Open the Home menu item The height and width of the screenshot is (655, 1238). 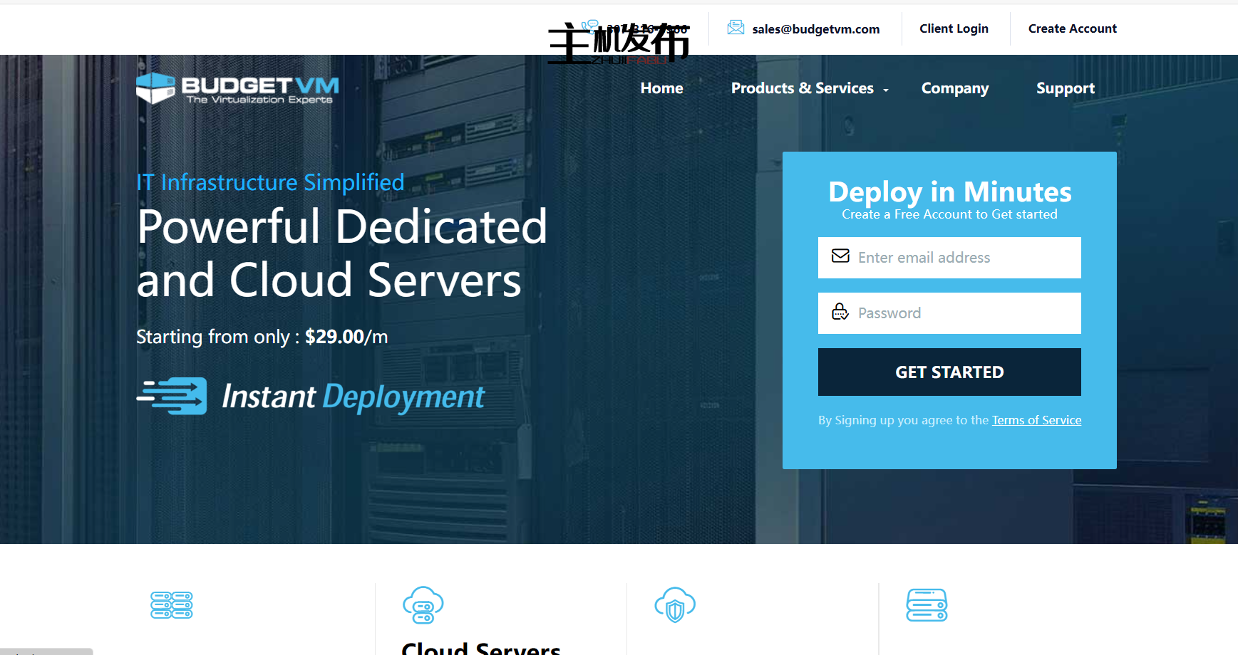661,88
